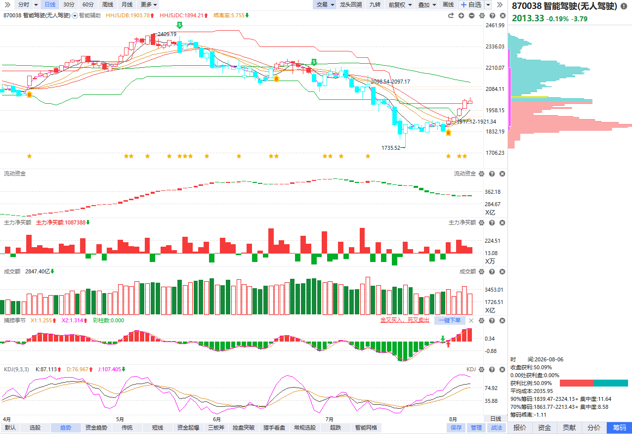Image resolution: width=632 pixels, height=434 pixels.
Task: Zoom in the main chart with plus icon
Action: tap(462, 15)
